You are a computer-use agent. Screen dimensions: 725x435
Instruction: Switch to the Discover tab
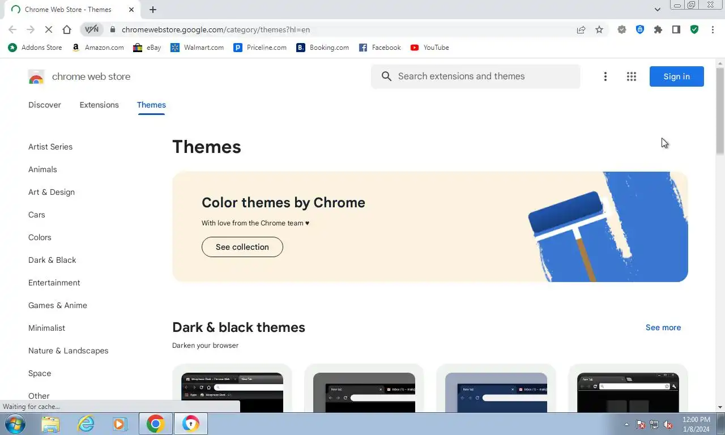point(45,105)
